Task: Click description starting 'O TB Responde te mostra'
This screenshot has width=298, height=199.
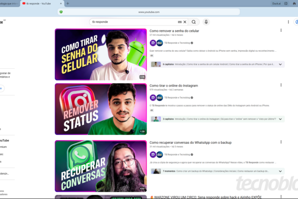Action: (x=210, y=105)
